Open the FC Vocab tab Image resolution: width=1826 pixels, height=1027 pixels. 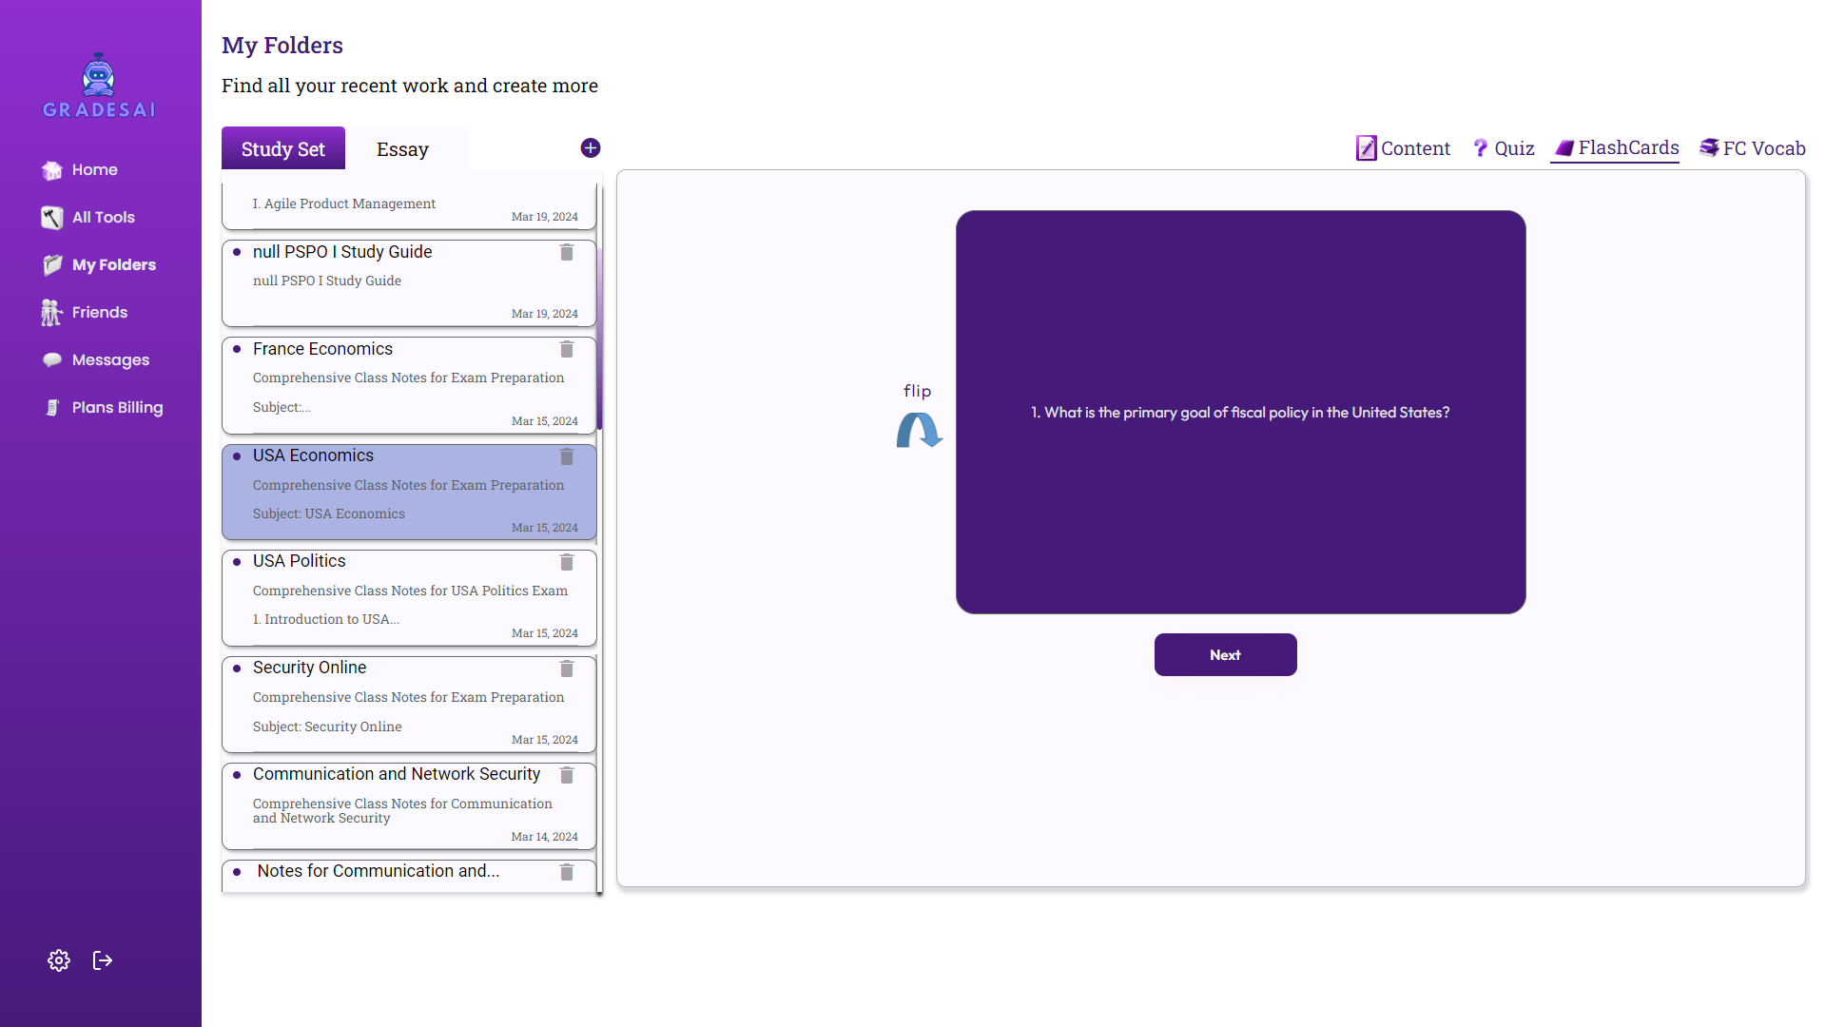tap(1753, 148)
